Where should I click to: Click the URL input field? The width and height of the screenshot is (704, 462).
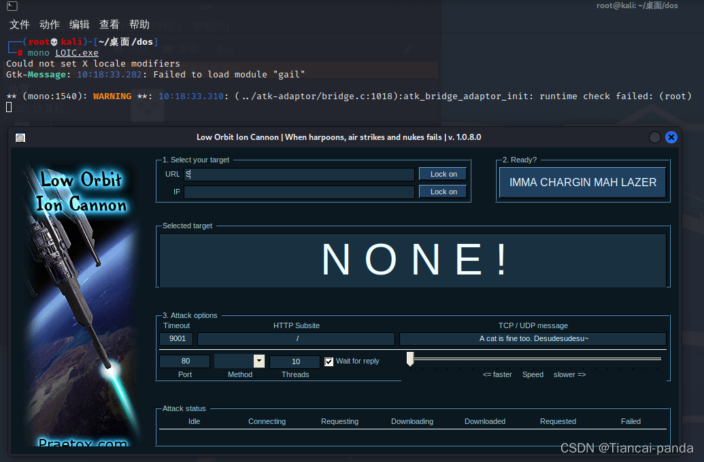click(299, 174)
